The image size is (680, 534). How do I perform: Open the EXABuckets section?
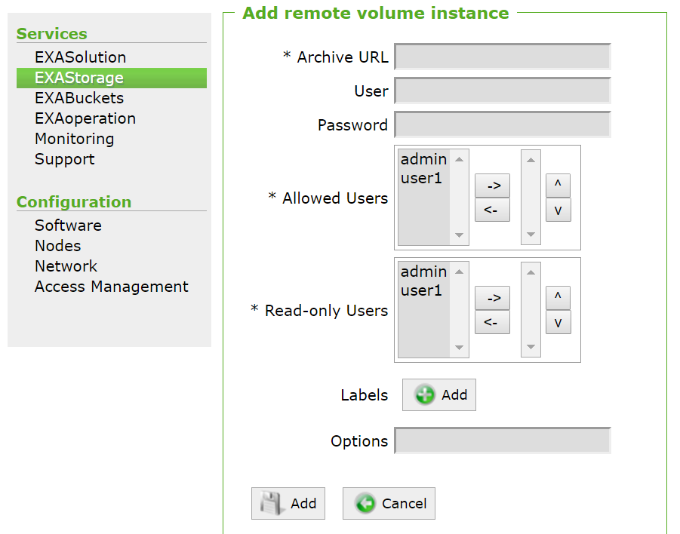coord(80,98)
